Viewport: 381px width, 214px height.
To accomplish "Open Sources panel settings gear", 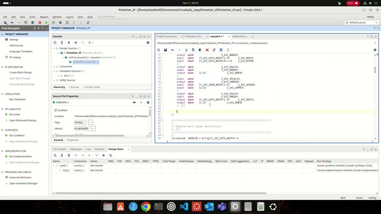I will point(148,43).
